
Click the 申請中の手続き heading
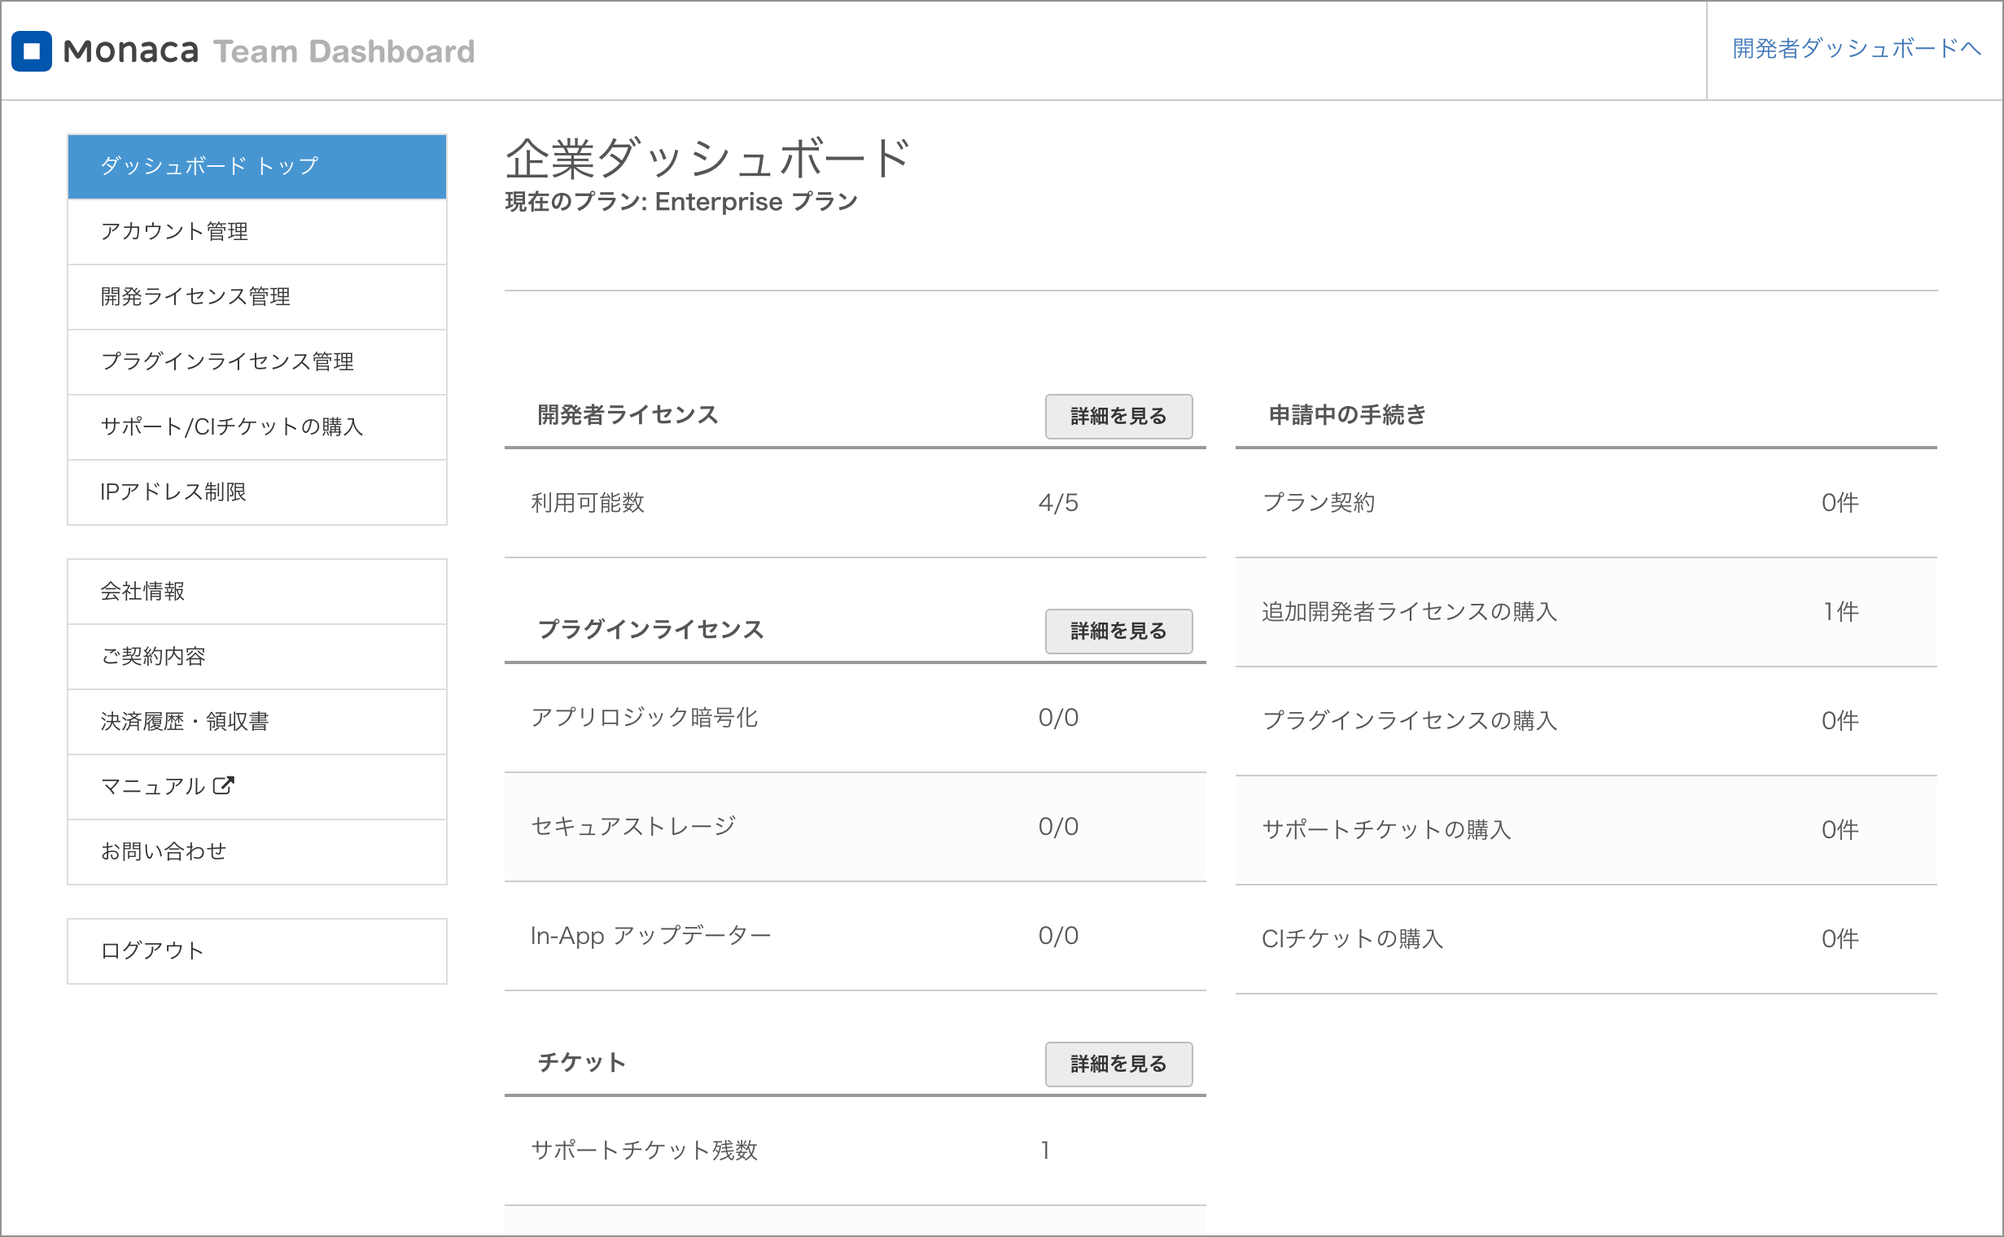[1348, 415]
